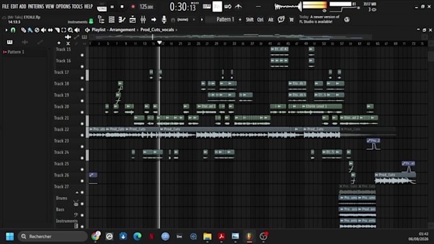Stop playback with the stop button
The image size is (434, 244).
122,6
